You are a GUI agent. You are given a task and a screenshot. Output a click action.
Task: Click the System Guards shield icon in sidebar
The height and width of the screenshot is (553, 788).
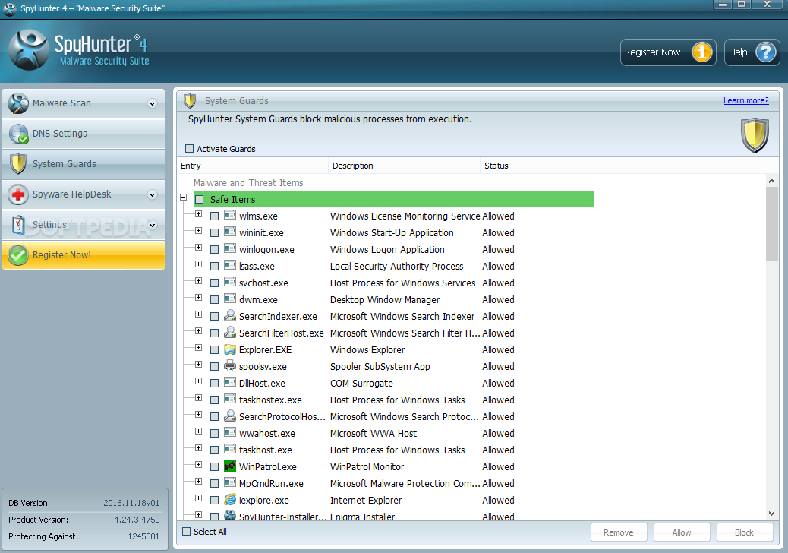(18, 164)
